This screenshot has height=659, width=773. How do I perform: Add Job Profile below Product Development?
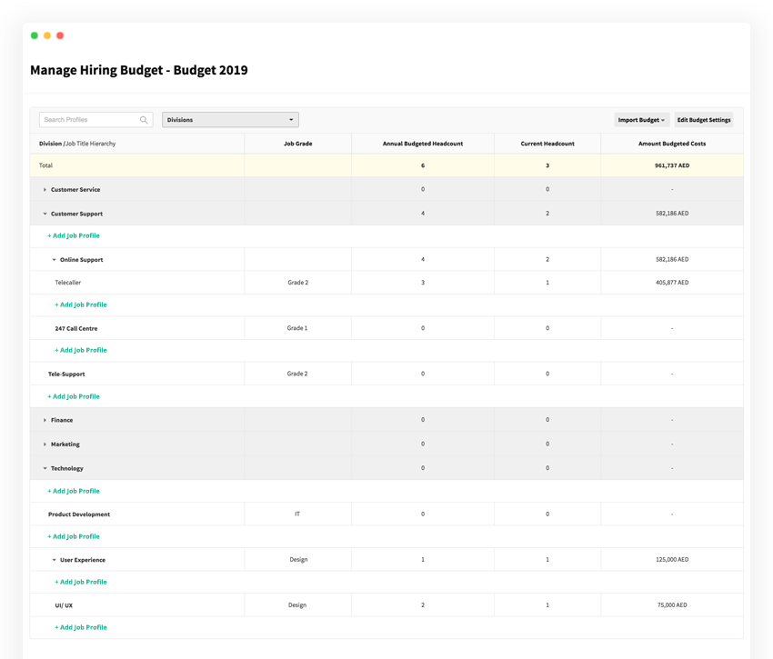click(74, 536)
